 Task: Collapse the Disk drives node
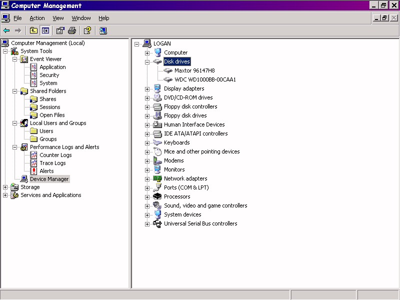click(147, 62)
